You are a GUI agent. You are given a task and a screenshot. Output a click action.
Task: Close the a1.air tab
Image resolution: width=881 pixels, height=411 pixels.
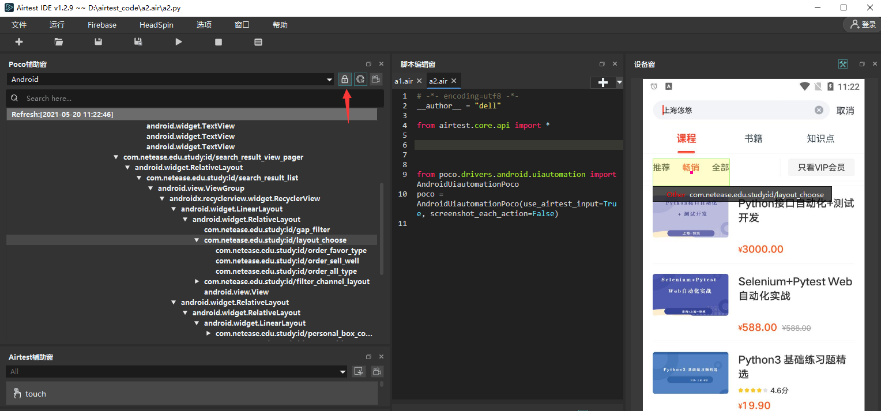(419, 81)
